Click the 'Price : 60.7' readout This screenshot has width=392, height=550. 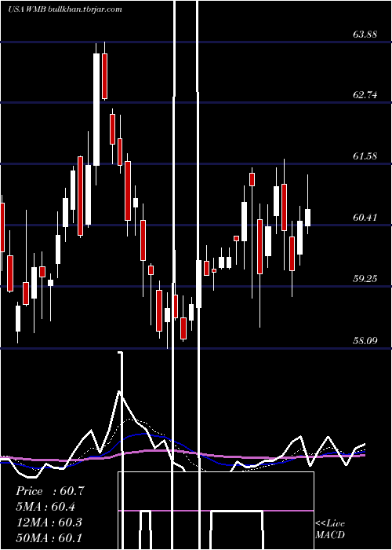[x=50, y=491]
